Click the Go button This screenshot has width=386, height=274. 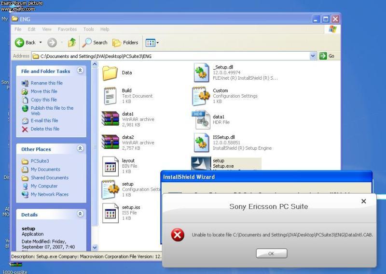coord(327,56)
